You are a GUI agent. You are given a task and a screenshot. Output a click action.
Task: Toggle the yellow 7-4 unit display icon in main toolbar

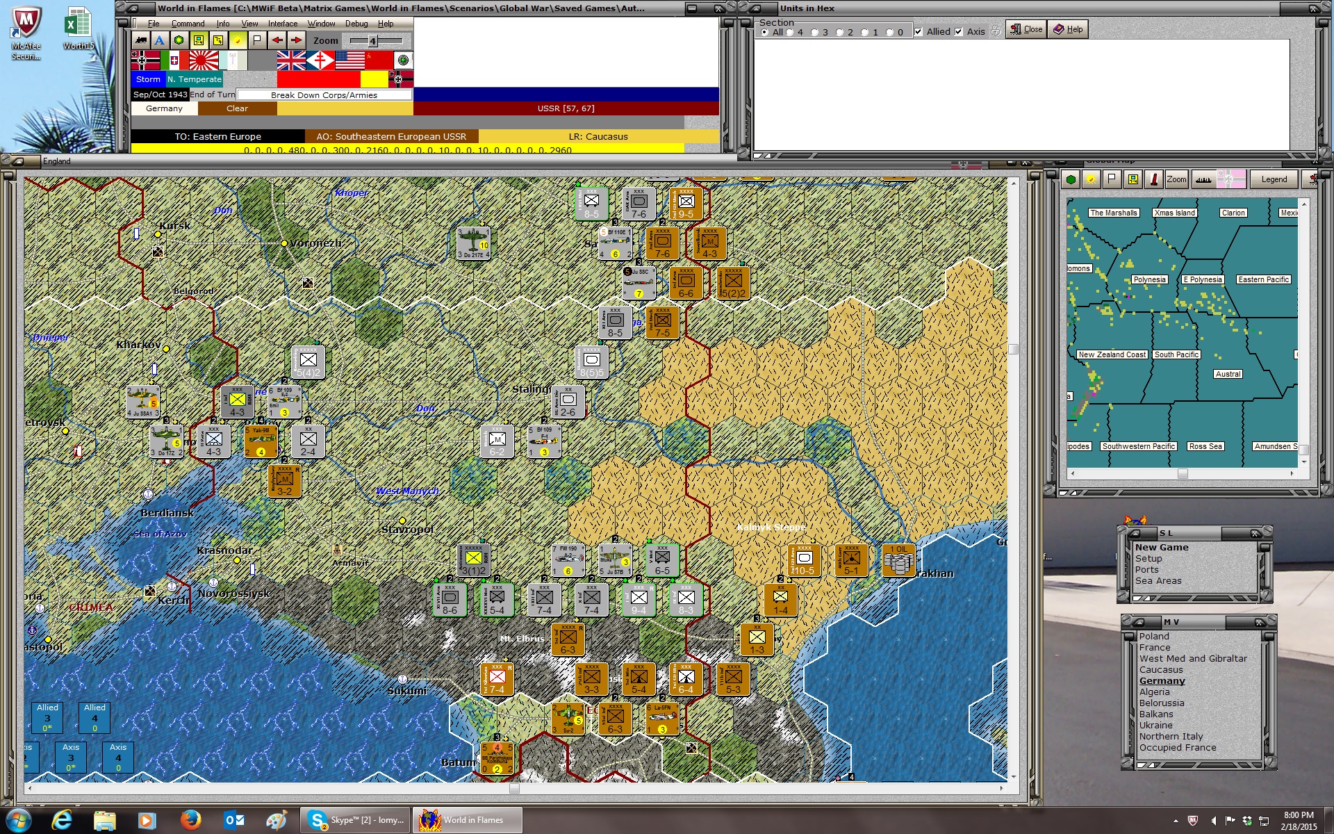(x=199, y=40)
